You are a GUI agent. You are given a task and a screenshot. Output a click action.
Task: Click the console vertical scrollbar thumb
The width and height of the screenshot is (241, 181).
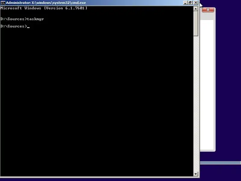click(196, 24)
